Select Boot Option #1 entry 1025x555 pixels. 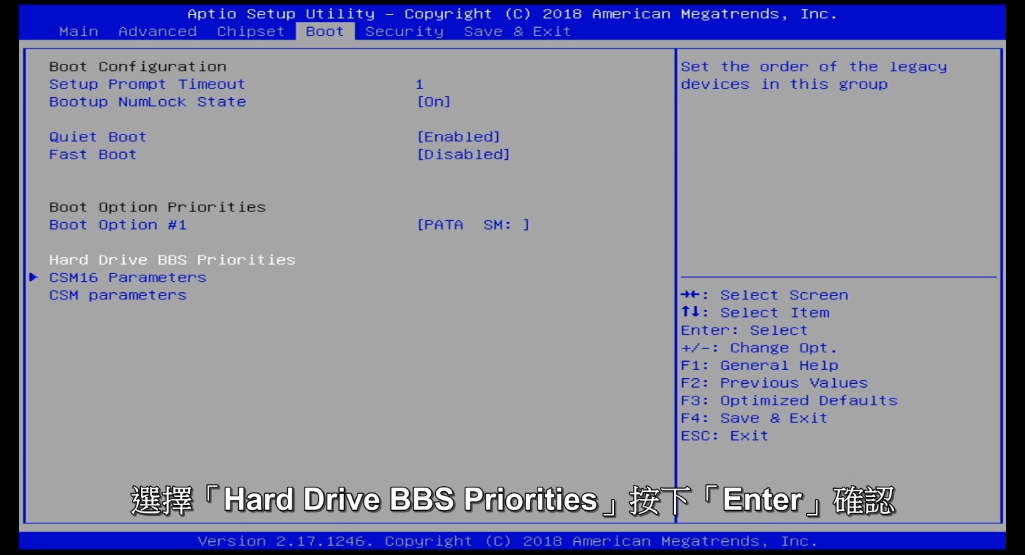tap(118, 225)
